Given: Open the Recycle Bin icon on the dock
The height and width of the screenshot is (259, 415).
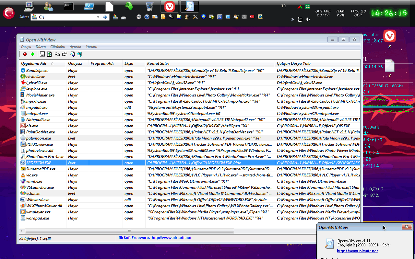Looking at the screenshot, I should click(149, 6).
